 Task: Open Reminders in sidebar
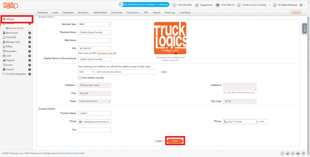(x=11, y=51)
